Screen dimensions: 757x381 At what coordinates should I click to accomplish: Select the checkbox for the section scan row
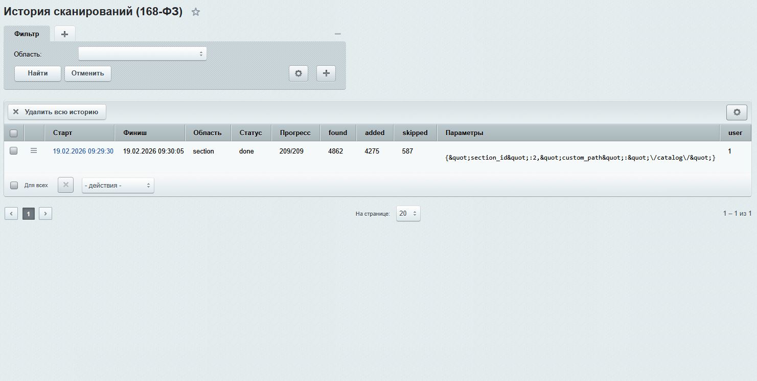point(14,151)
